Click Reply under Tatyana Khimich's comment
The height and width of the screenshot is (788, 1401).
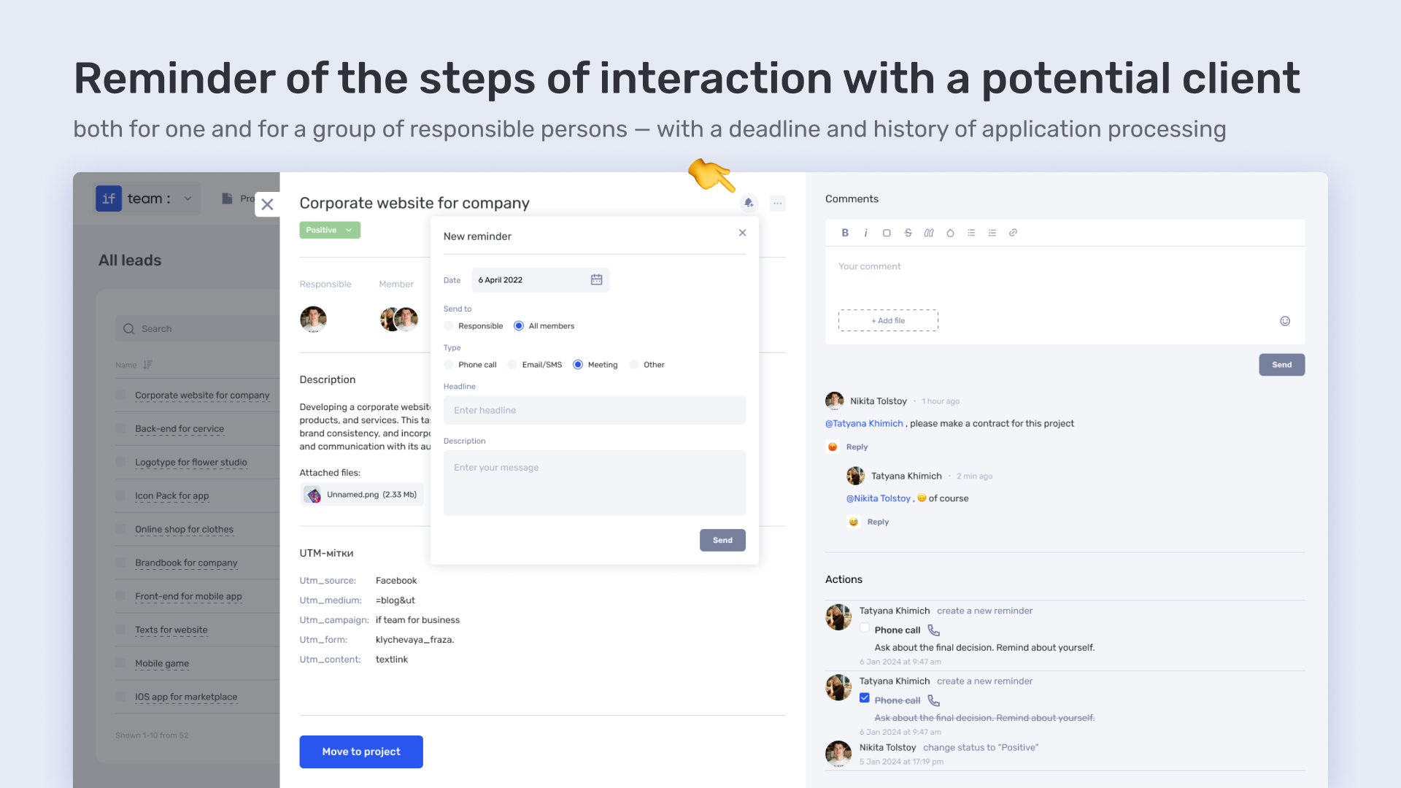coord(878,522)
